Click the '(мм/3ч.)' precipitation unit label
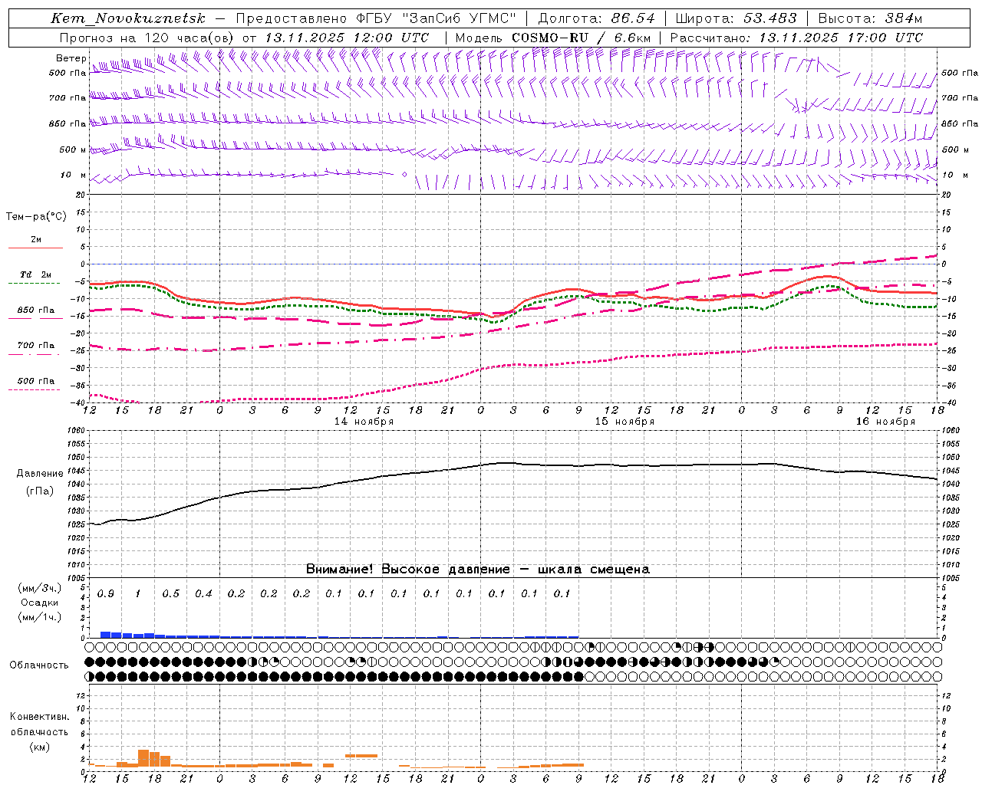Viewport: 982px width, 785px height. [39, 588]
